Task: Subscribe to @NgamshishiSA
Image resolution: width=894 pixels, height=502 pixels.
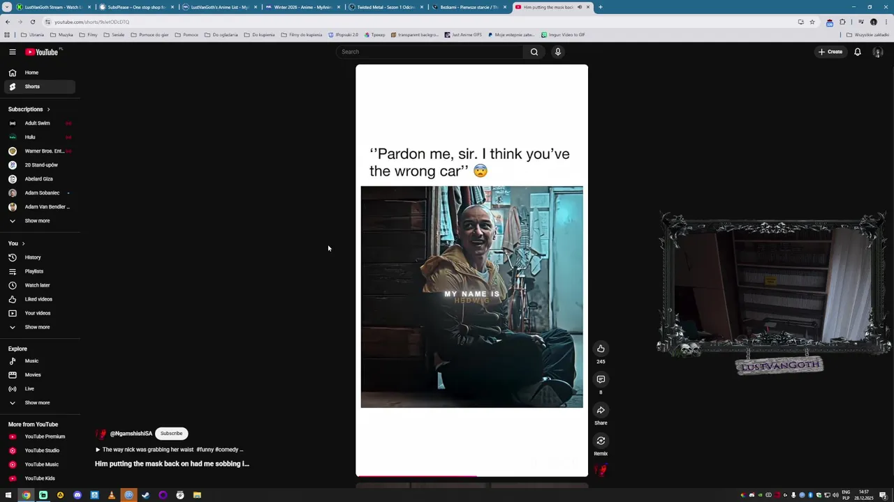Action: pos(171,434)
